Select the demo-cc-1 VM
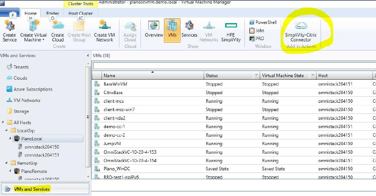 234,126
